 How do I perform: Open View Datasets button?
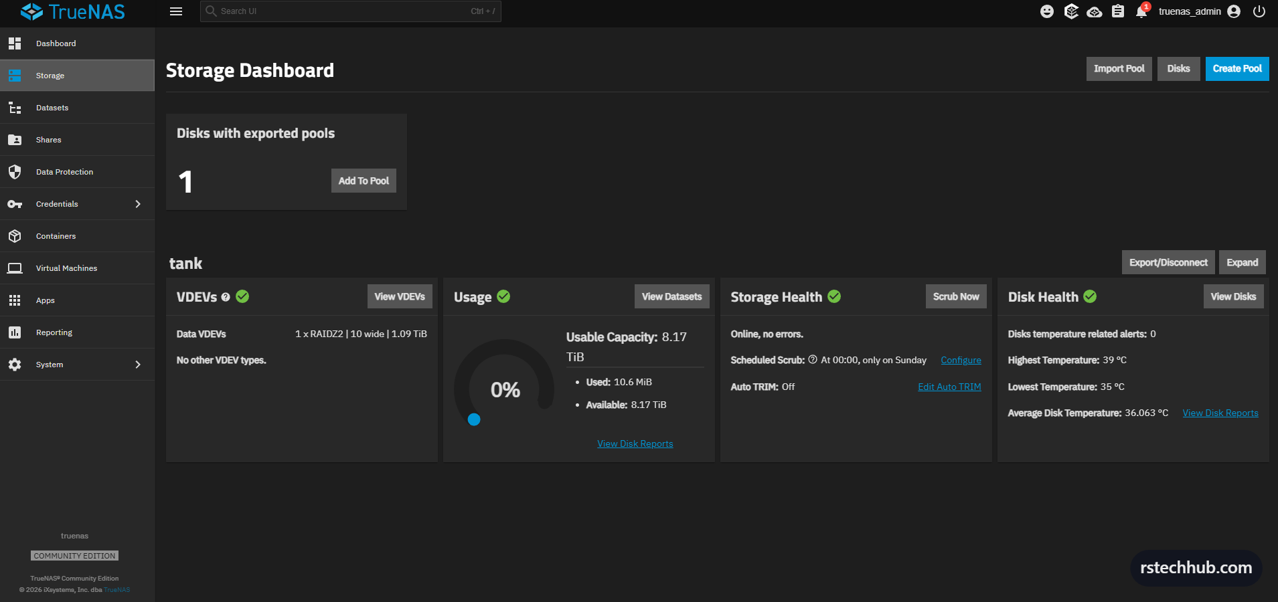[x=671, y=296]
